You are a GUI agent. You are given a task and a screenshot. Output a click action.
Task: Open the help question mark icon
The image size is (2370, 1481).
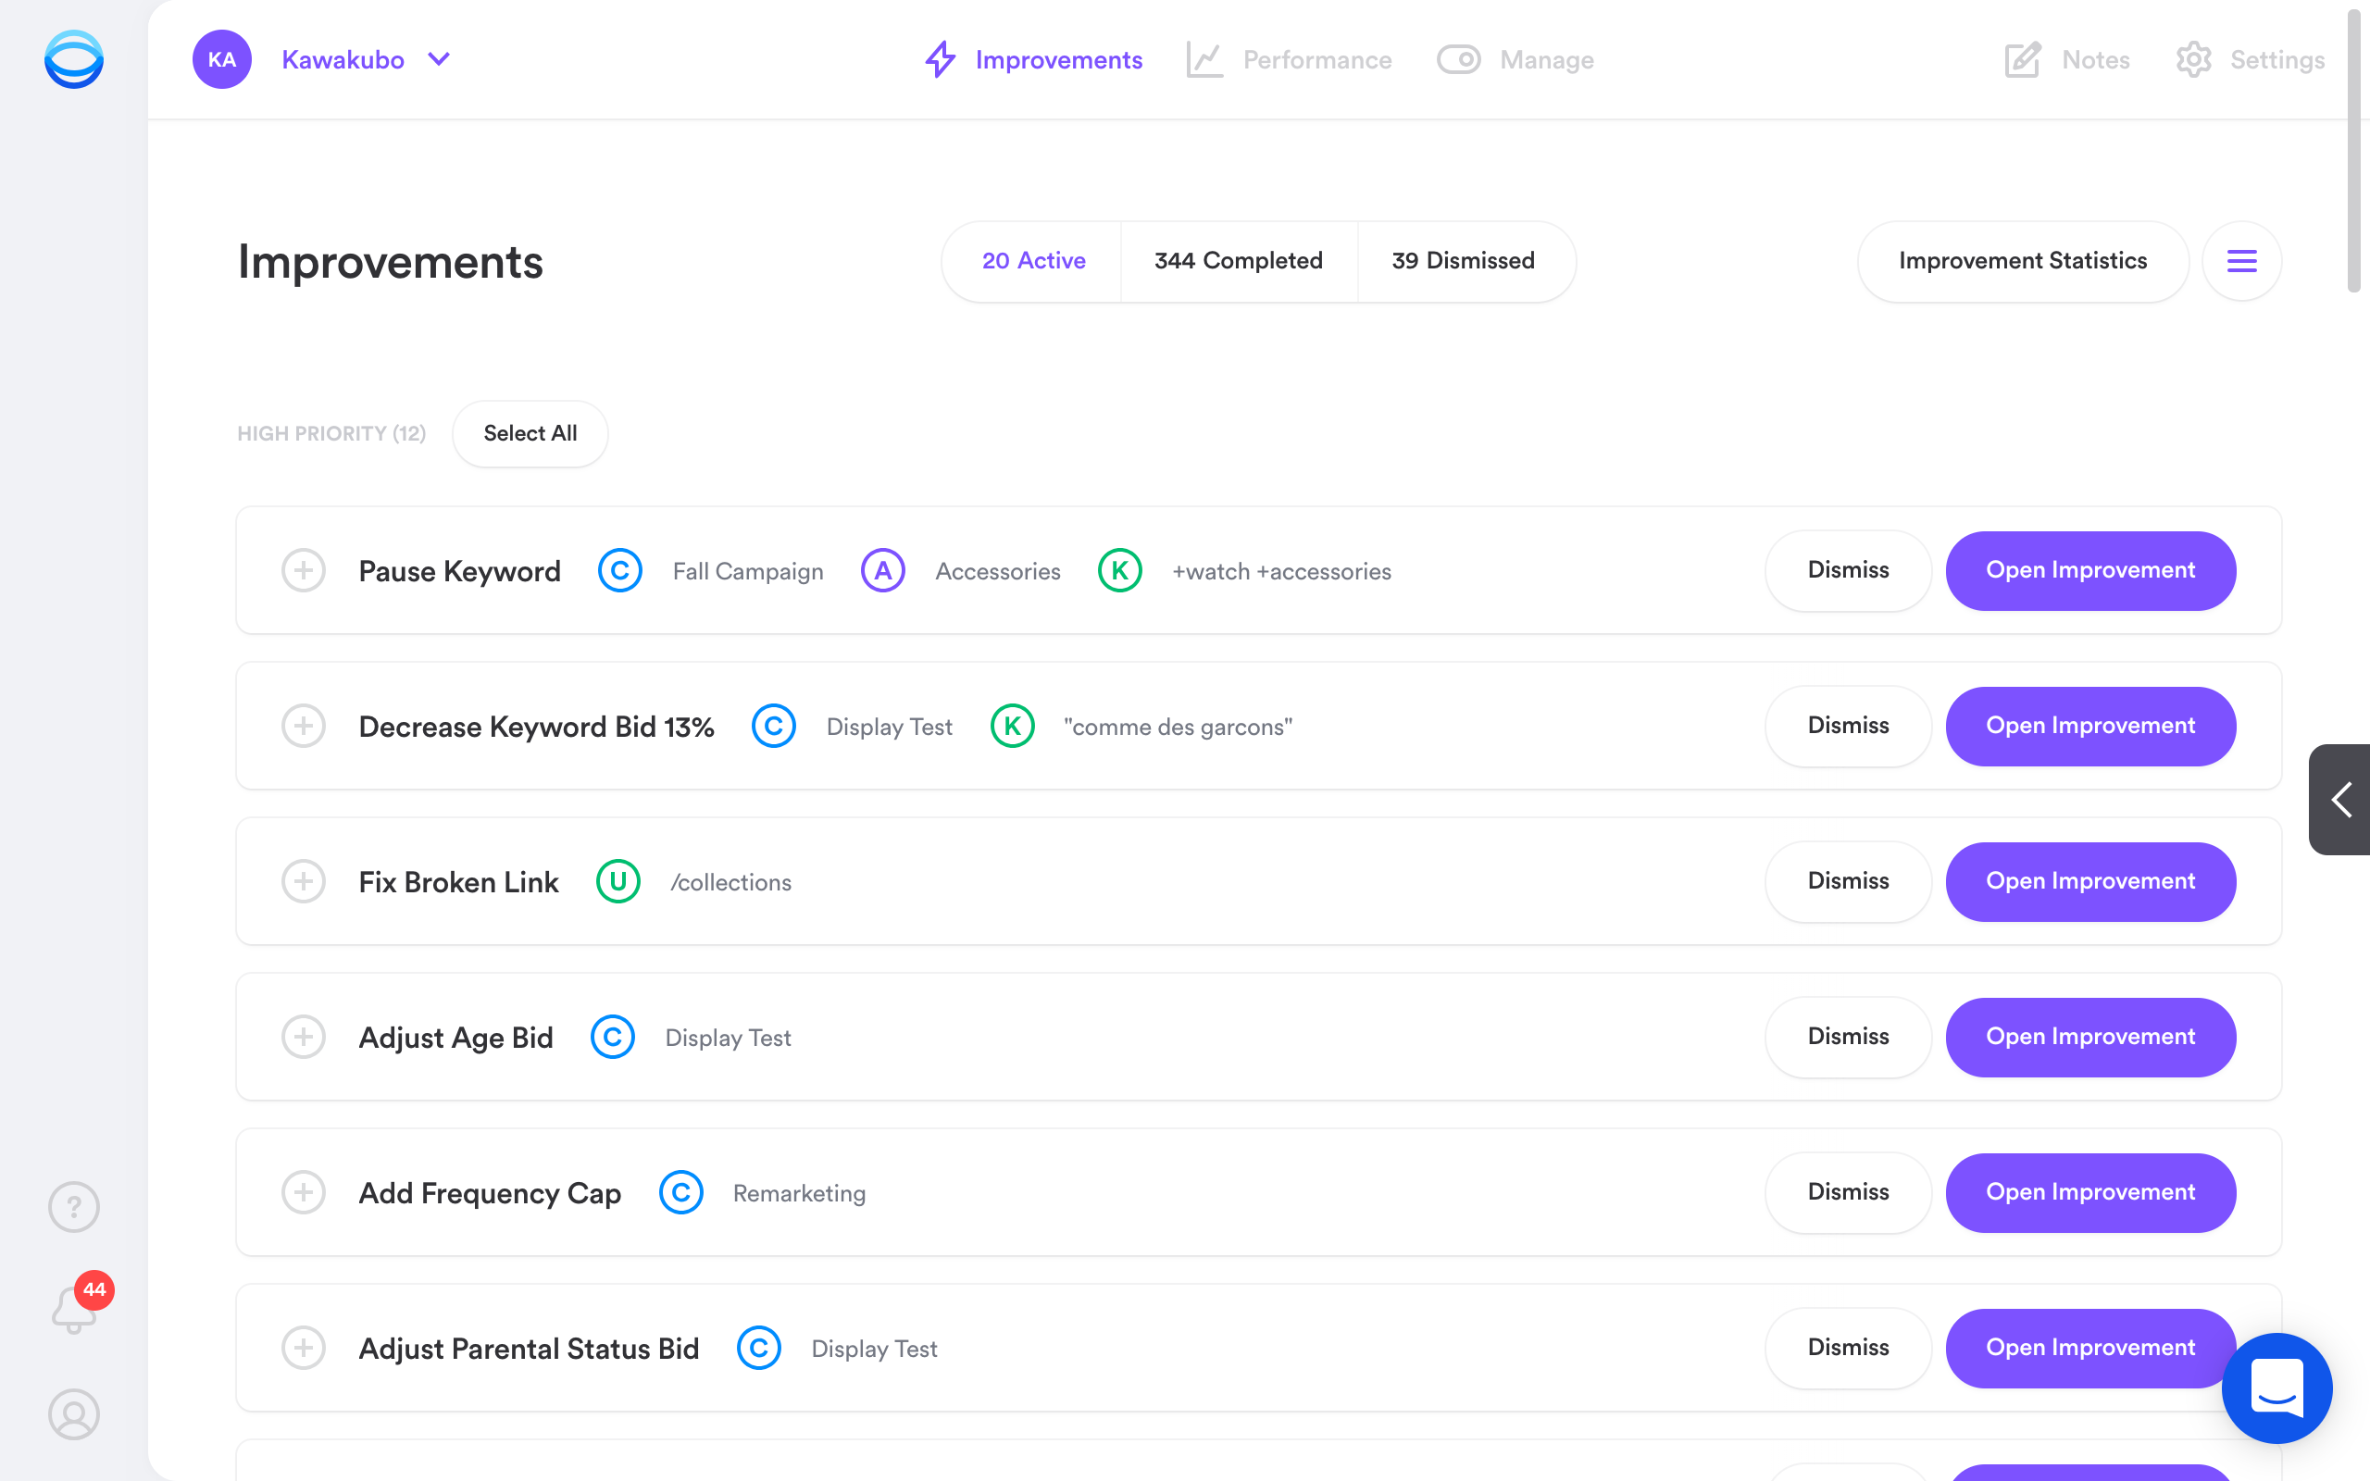[x=73, y=1207]
